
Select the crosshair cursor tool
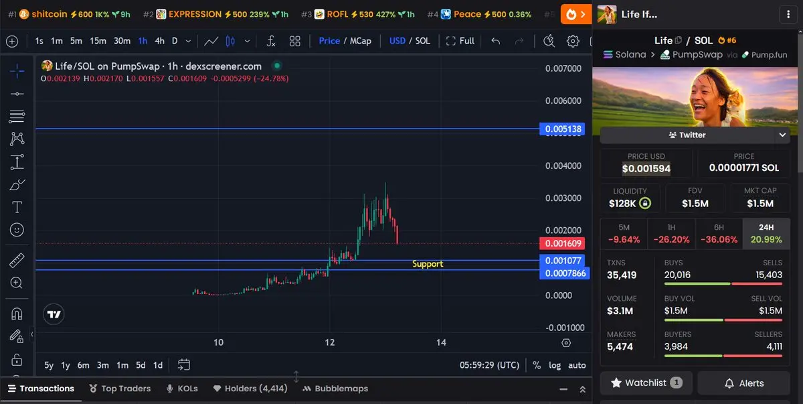[x=17, y=70]
